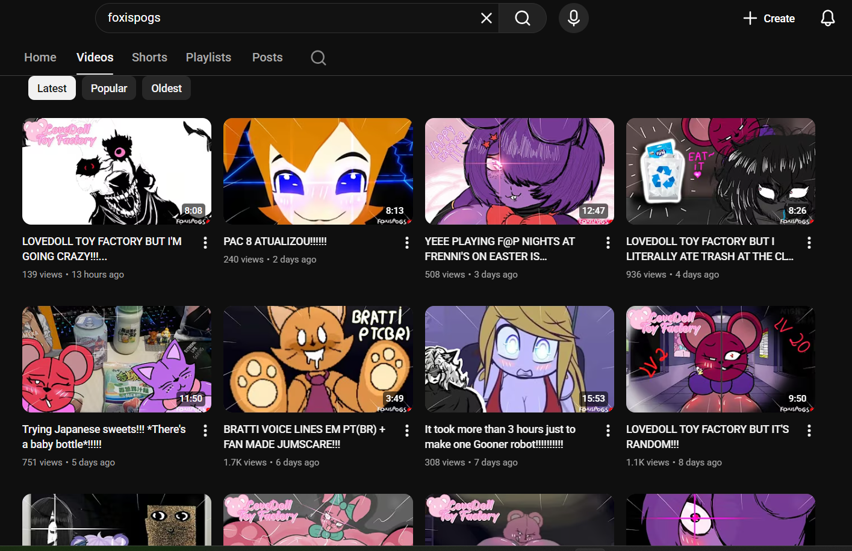852x551 pixels.
Task: Click the '308 views • 7 days ago' text
Action: [x=471, y=462]
